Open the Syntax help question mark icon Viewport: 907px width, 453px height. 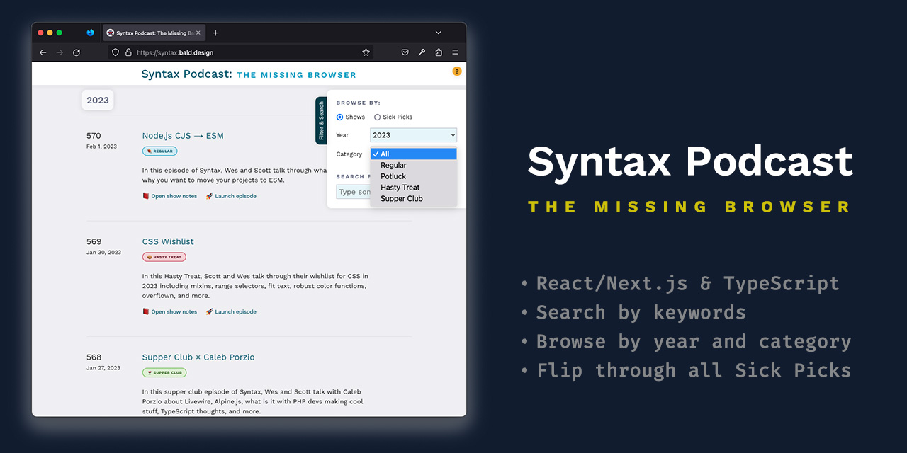point(457,71)
